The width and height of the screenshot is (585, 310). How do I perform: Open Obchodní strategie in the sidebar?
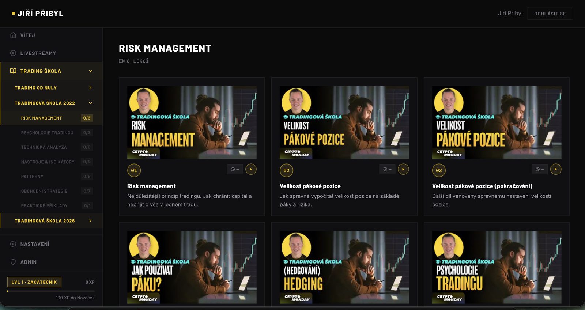[51, 191]
